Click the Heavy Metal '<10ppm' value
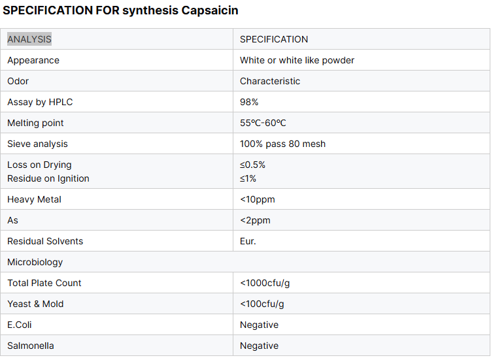Image resolution: width=491 pixels, height=358 pixels. [x=255, y=199]
